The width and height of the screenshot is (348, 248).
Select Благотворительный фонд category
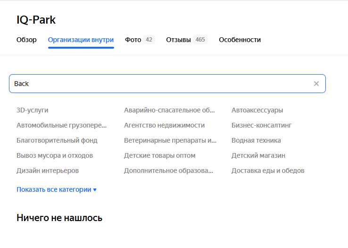57,140
